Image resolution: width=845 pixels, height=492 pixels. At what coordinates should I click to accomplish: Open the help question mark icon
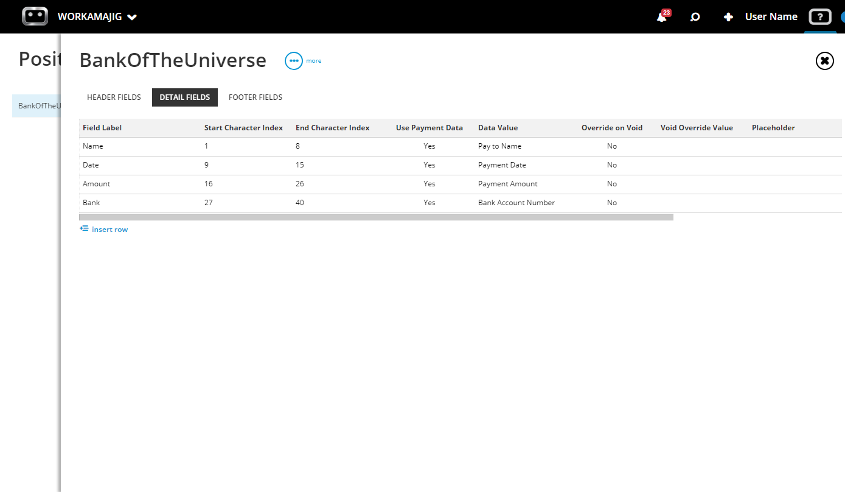point(820,17)
